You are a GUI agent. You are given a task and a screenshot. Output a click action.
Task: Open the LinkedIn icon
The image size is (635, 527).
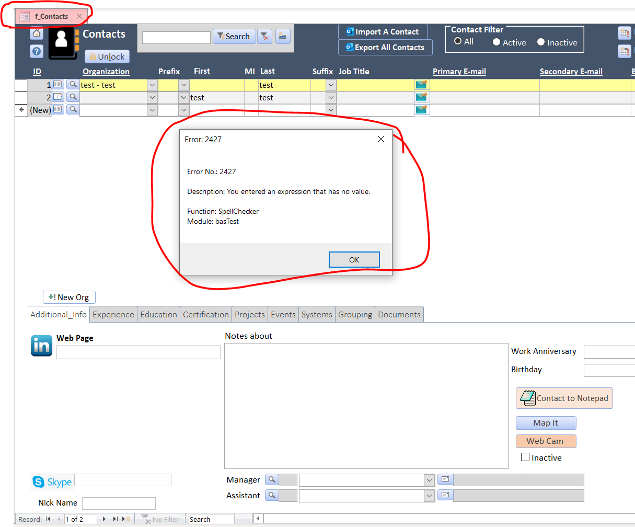point(42,346)
